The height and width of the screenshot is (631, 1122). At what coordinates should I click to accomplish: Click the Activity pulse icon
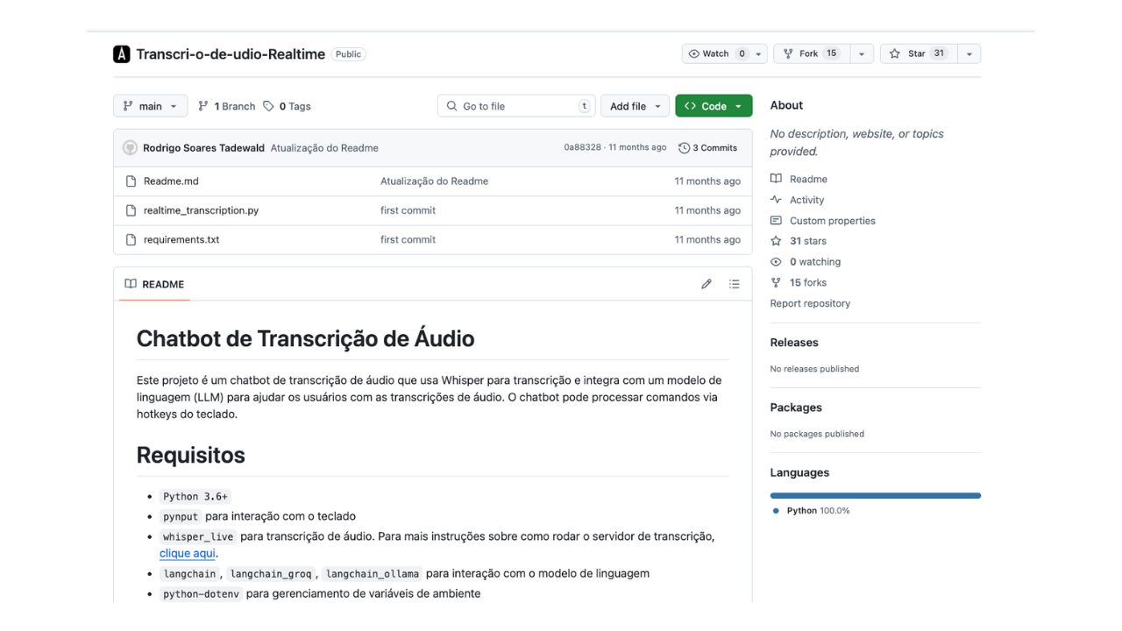pos(776,200)
